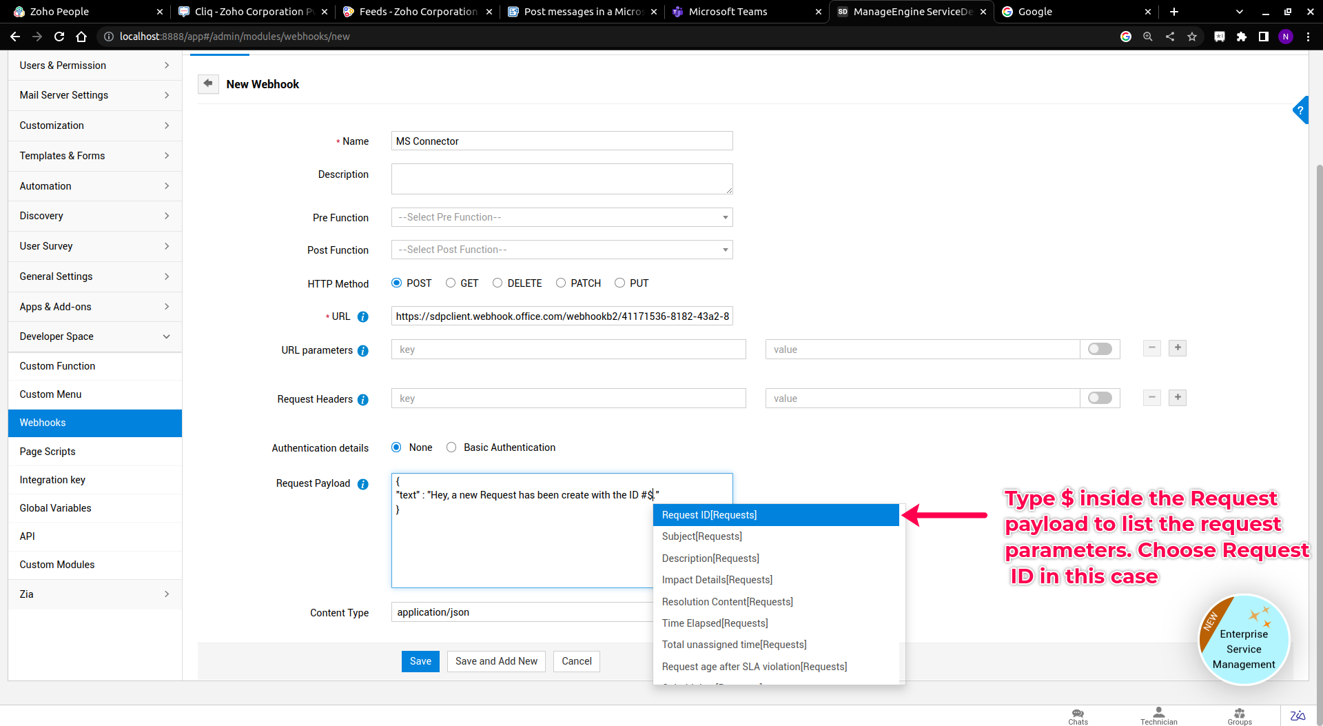Image resolution: width=1323 pixels, height=726 pixels.
Task: Click the Save button
Action: click(420, 661)
